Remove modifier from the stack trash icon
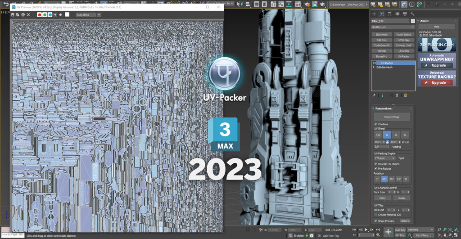This screenshot has width=461, height=239. coord(397,95)
